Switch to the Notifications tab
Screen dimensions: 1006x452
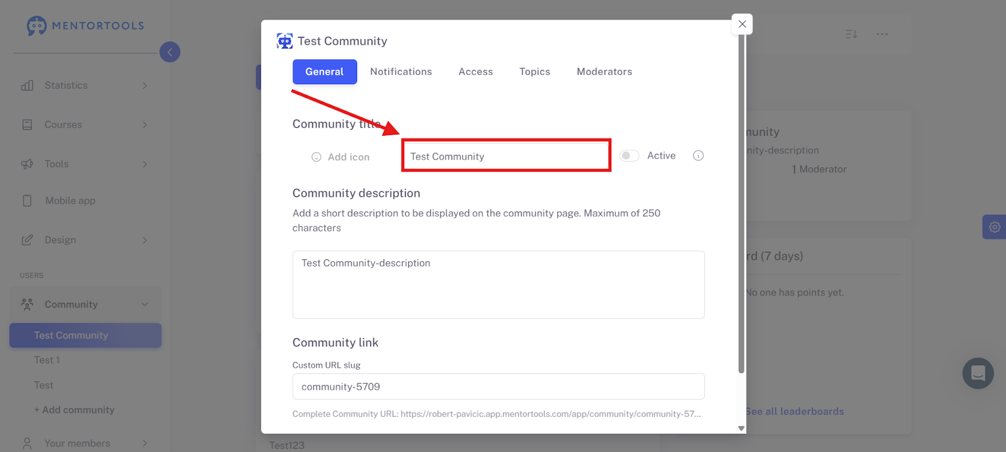(401, 72)
